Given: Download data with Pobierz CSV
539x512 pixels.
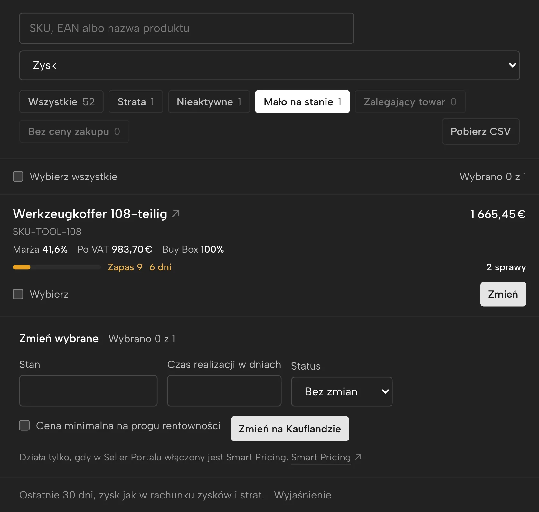Looking at the screenshot, I should 481,131.
